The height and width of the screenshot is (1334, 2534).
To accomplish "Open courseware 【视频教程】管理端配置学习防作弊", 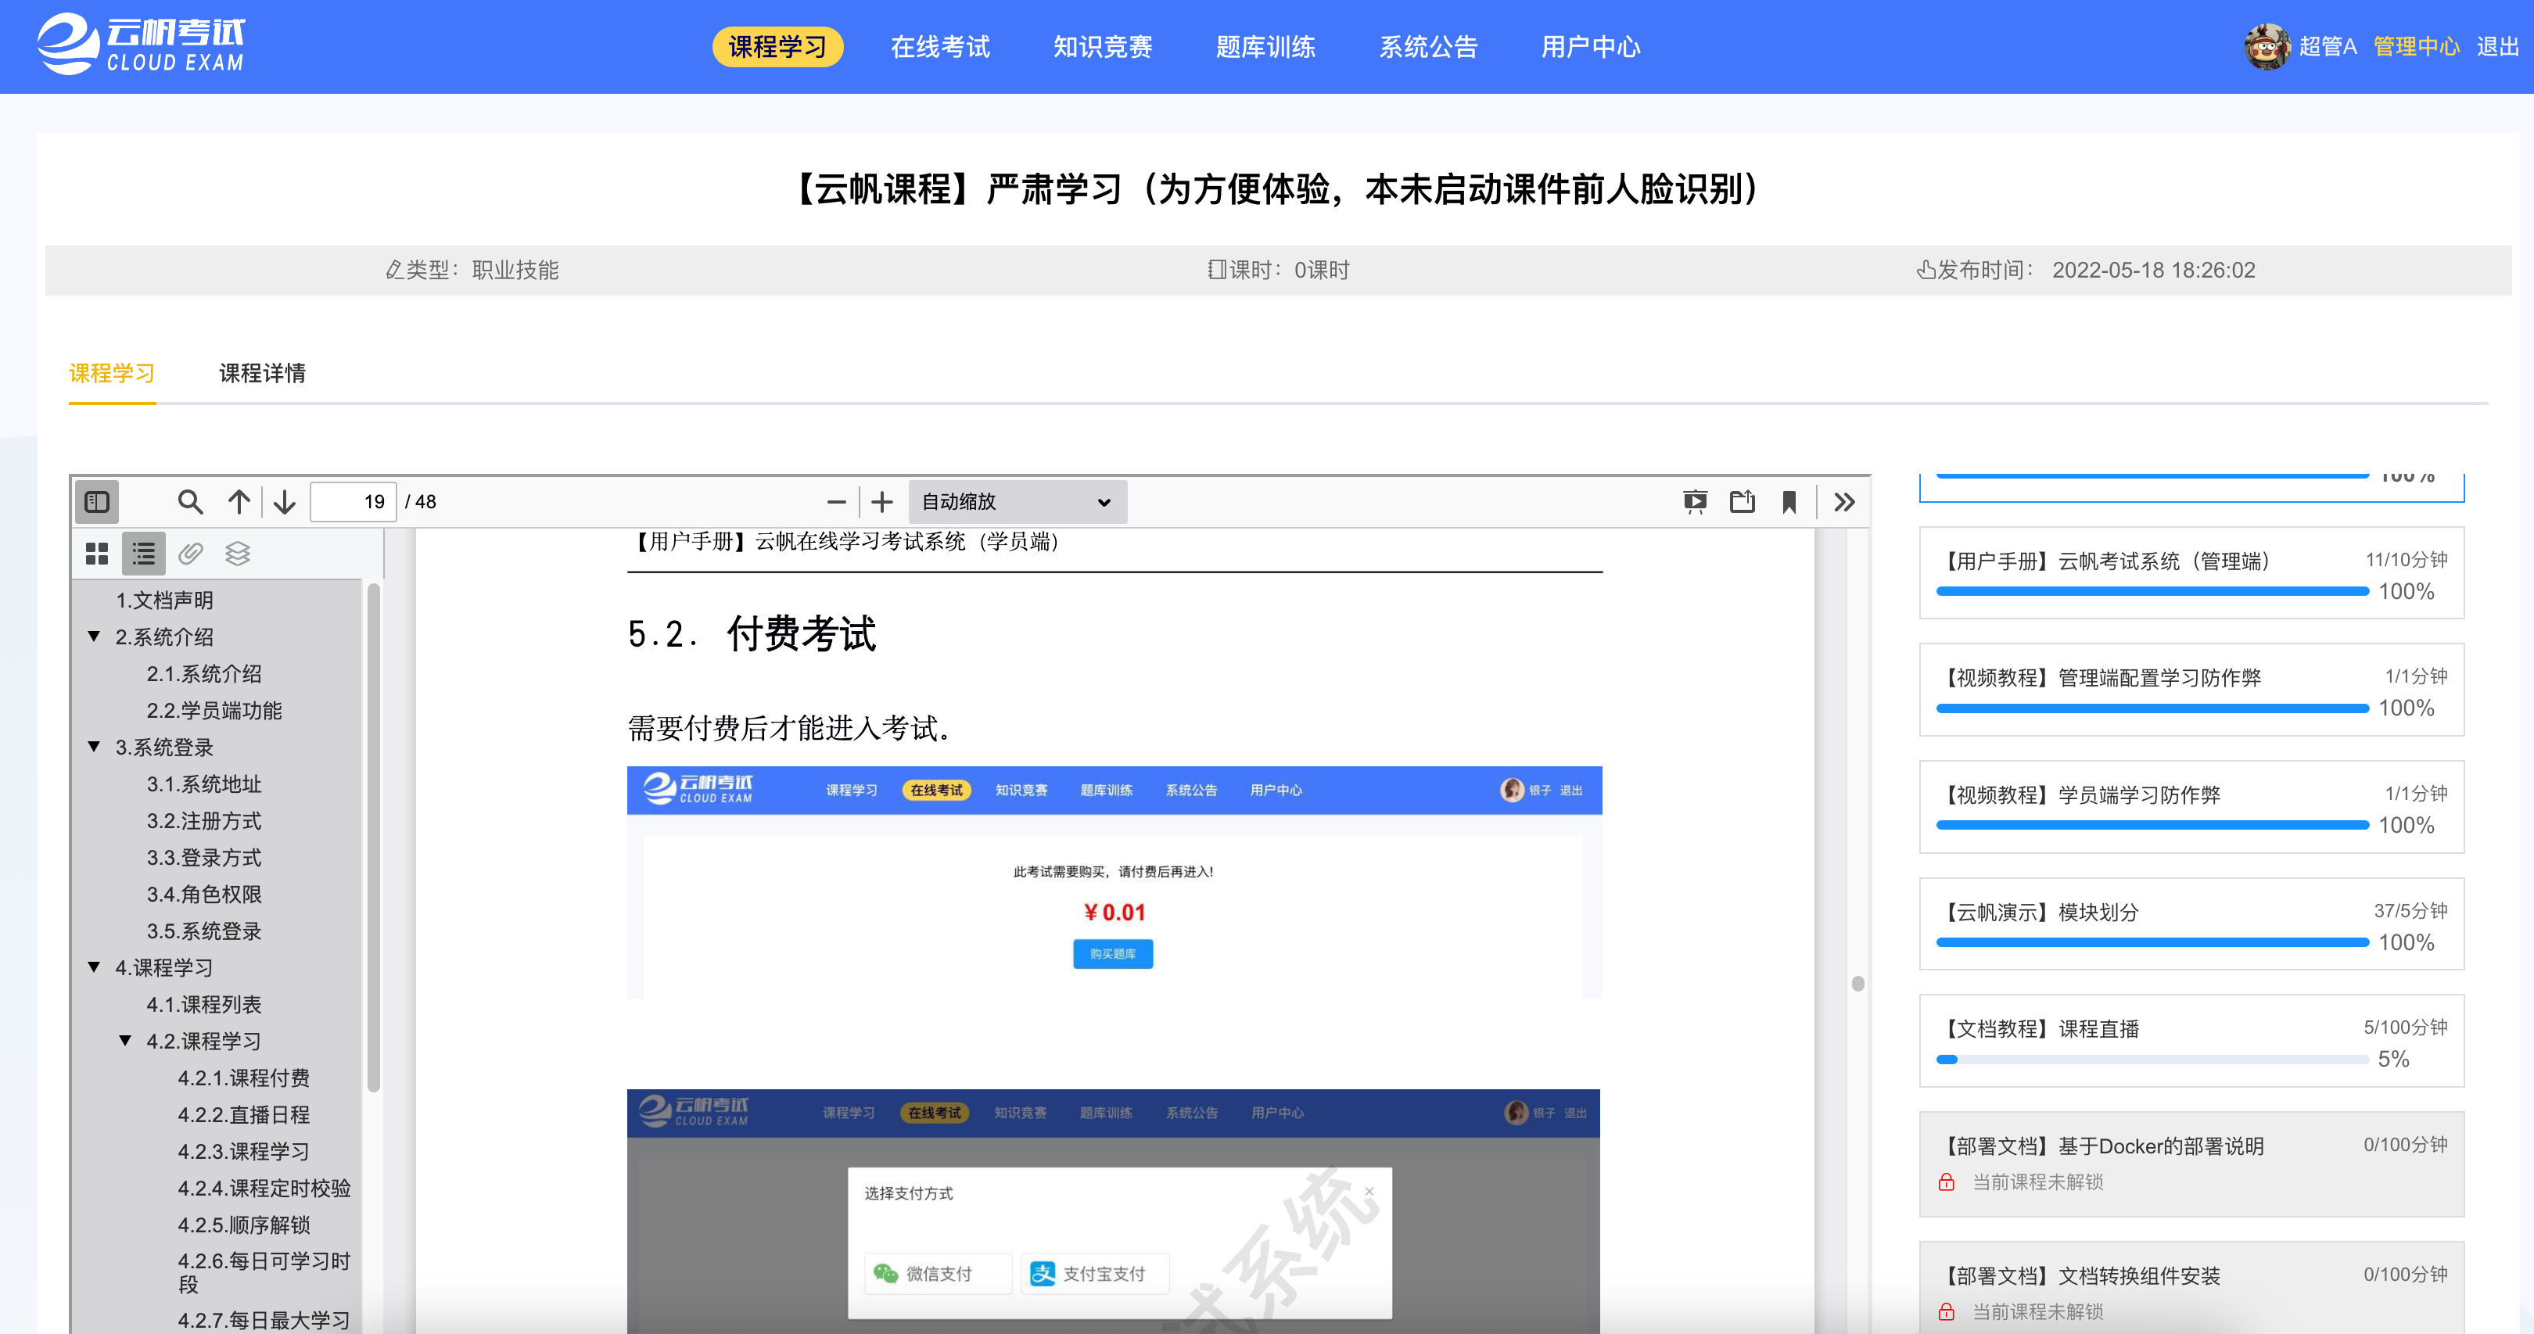I will click(2191, 690).
